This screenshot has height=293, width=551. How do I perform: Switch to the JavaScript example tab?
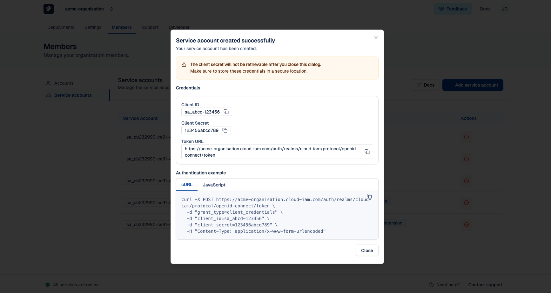[x=214, y=185]
